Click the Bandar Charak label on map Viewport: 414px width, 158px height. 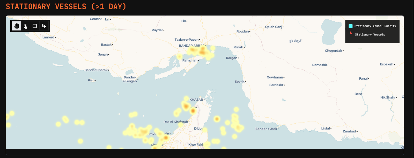pos(96,70)
